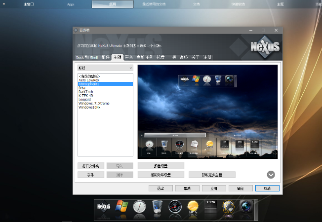Click the 打开文件夹 button
This screenshot has height=222, width=322.
coord(91,166)
